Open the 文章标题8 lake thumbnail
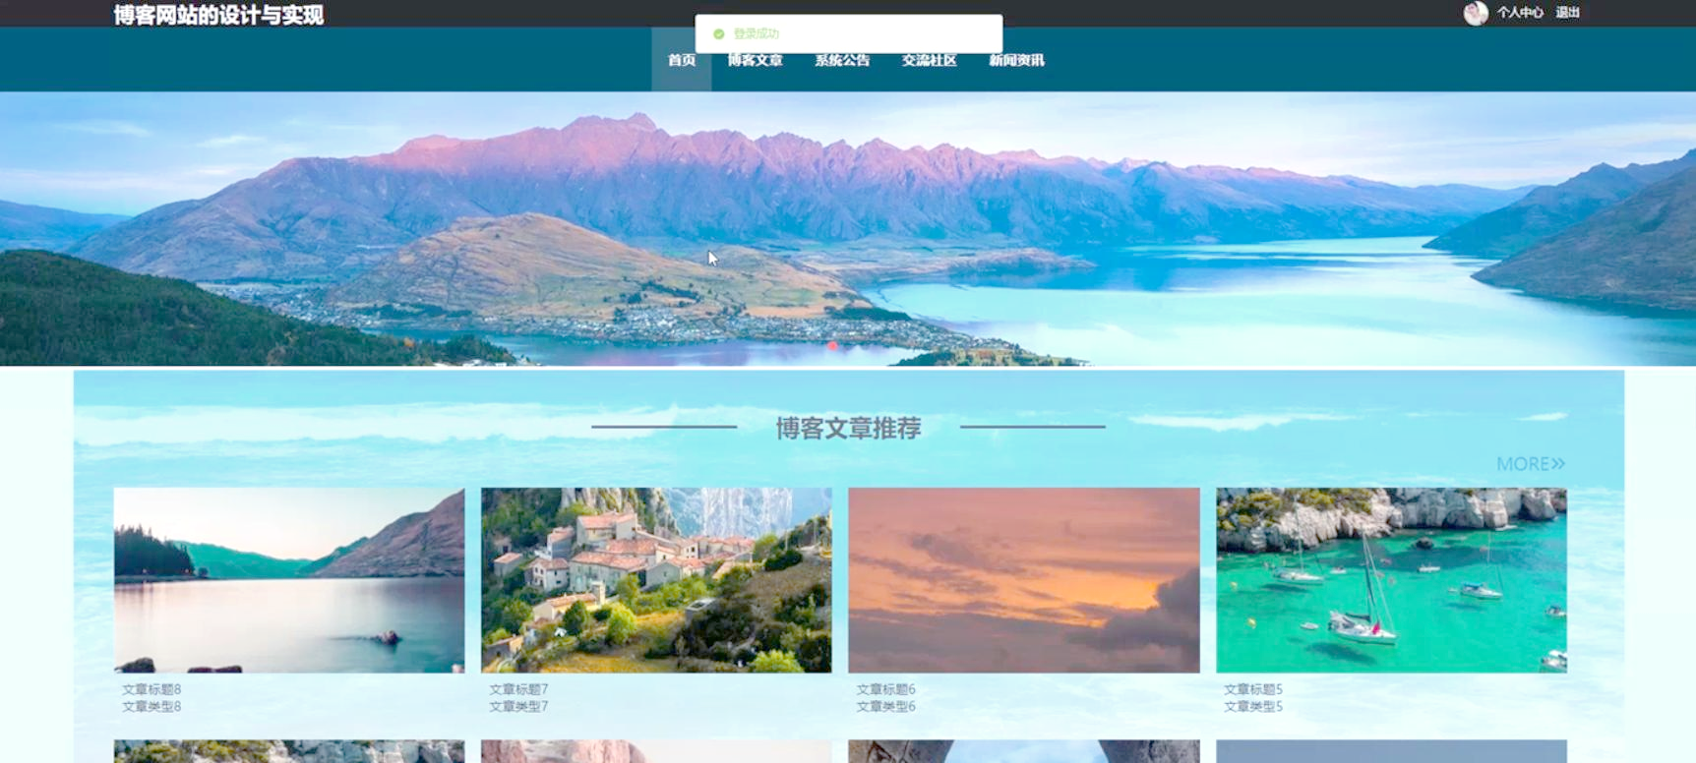 [289, 580]
